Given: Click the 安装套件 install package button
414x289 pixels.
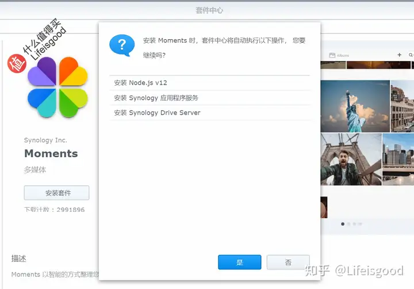Looking at the screenshot, I should click(56, 193).
